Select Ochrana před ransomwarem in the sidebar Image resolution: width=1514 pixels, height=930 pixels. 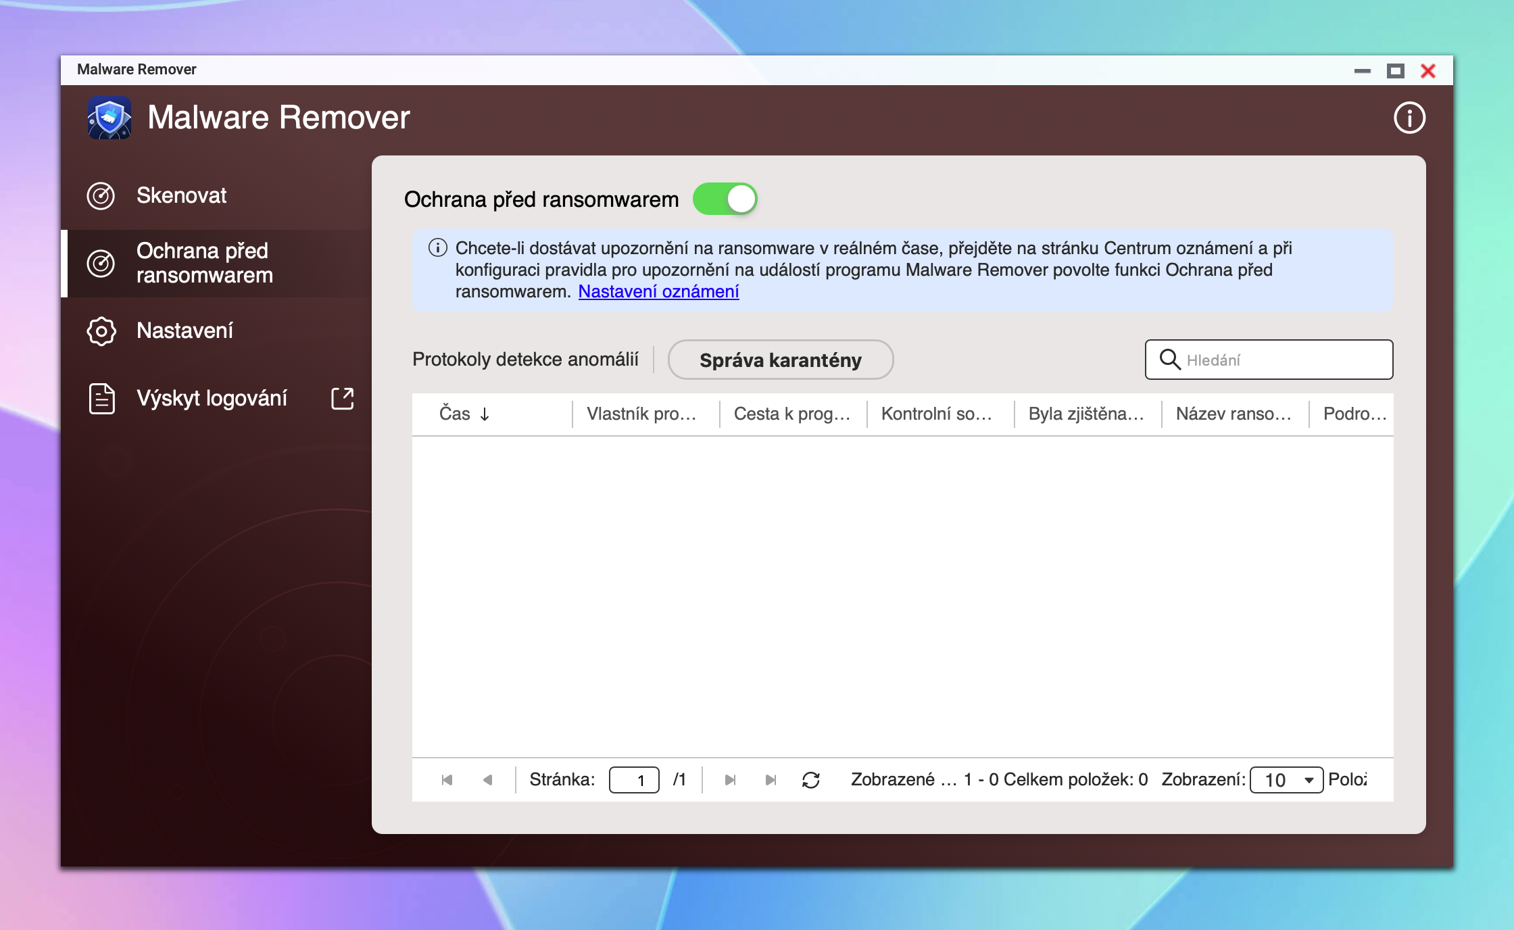[x=204, y=264]
